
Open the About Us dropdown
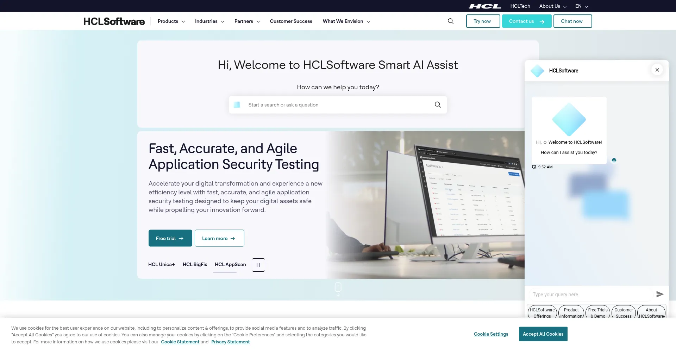[553, 6]
